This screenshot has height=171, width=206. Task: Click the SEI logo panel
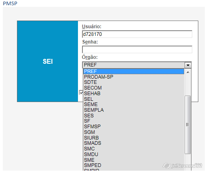pos(48,61)
